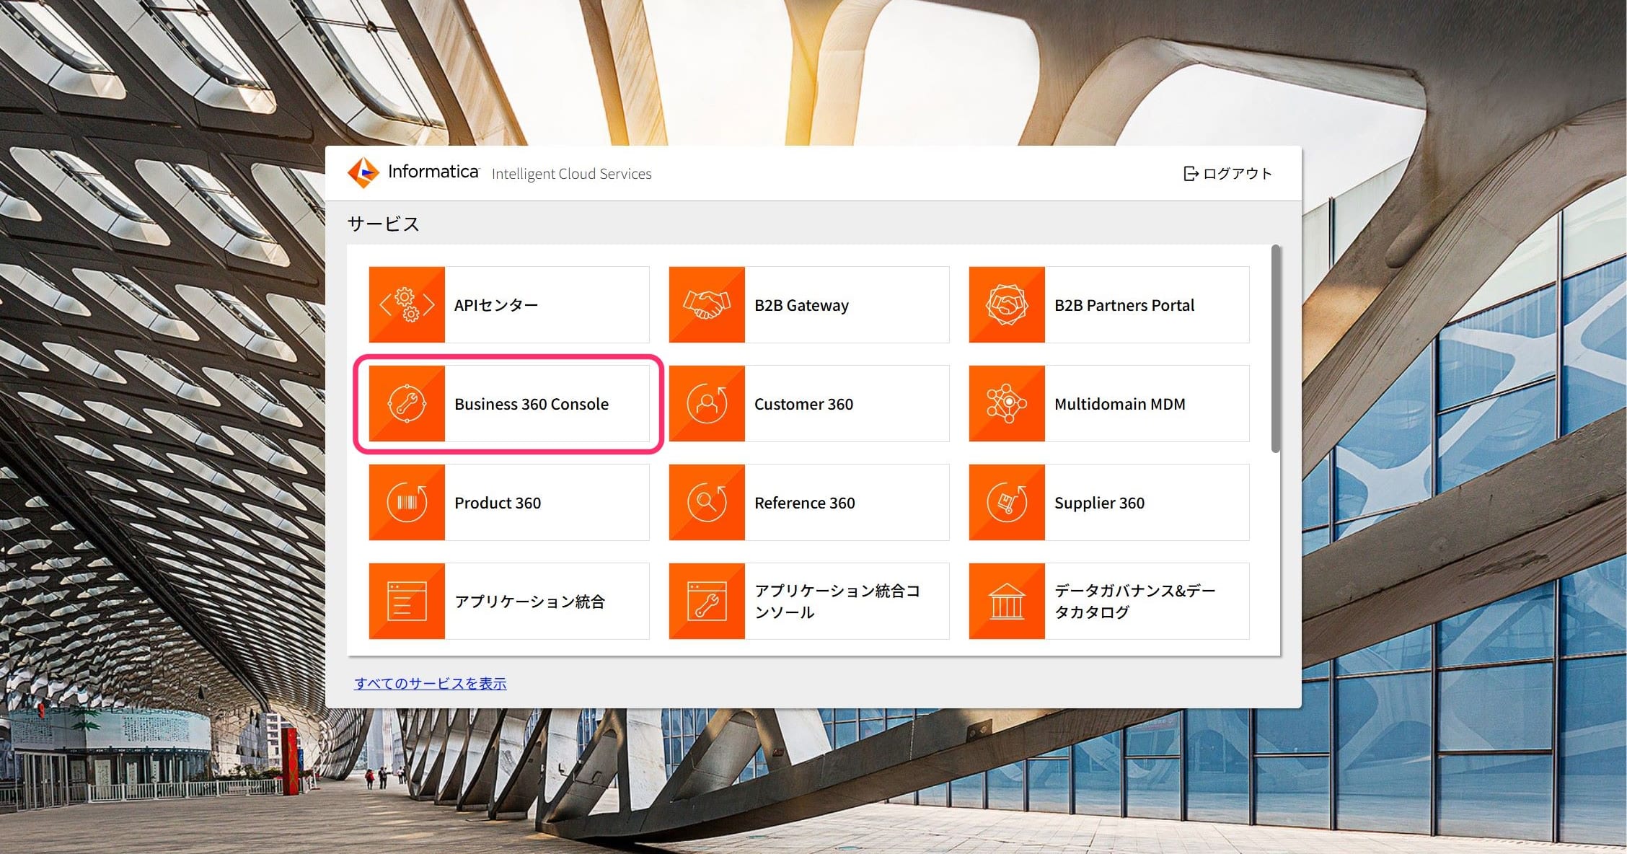The height and width of the screenshot is (854, 1627).
Task: Click the データガバナンス&データカタログ building icon
Action: tap(1007, 601)
